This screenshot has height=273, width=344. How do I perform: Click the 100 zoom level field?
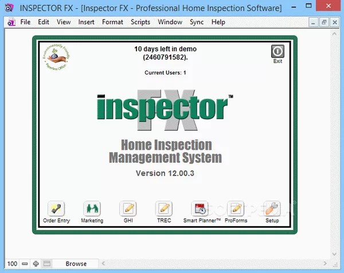tap(12, 264)
